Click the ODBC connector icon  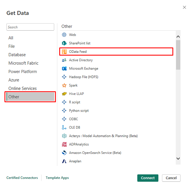(64, 119)
